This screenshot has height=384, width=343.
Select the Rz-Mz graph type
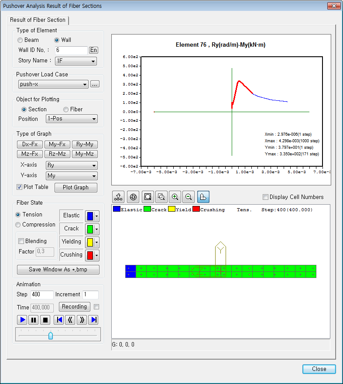pos(57,154)
